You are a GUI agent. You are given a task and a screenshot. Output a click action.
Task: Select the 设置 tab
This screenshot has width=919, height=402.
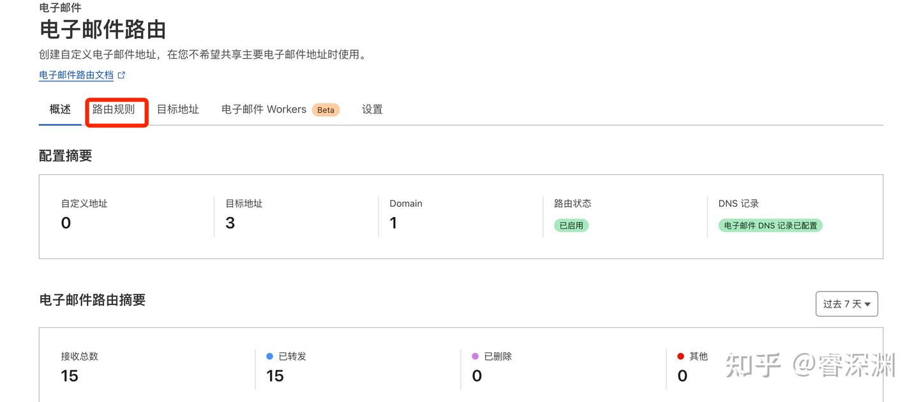point(373,109)
